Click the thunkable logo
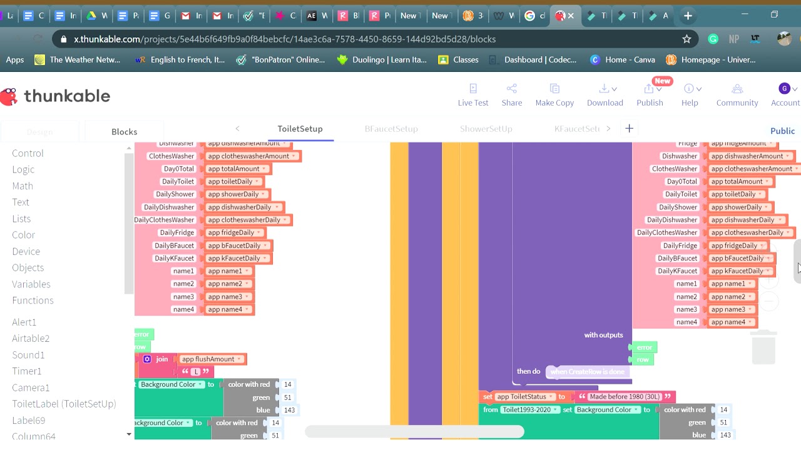 56,96
